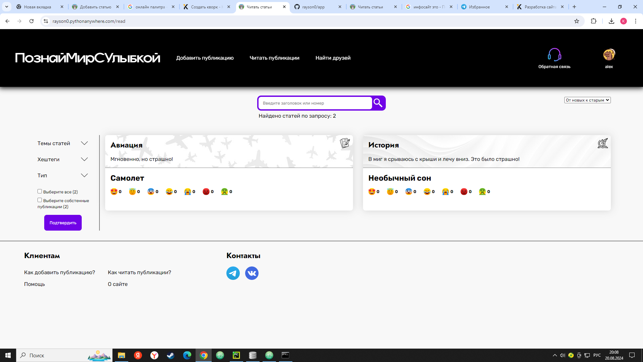Check Выберите собственные публикации checkbox
The height and width of the screenshot is (362, 643).
pos(40,200)
